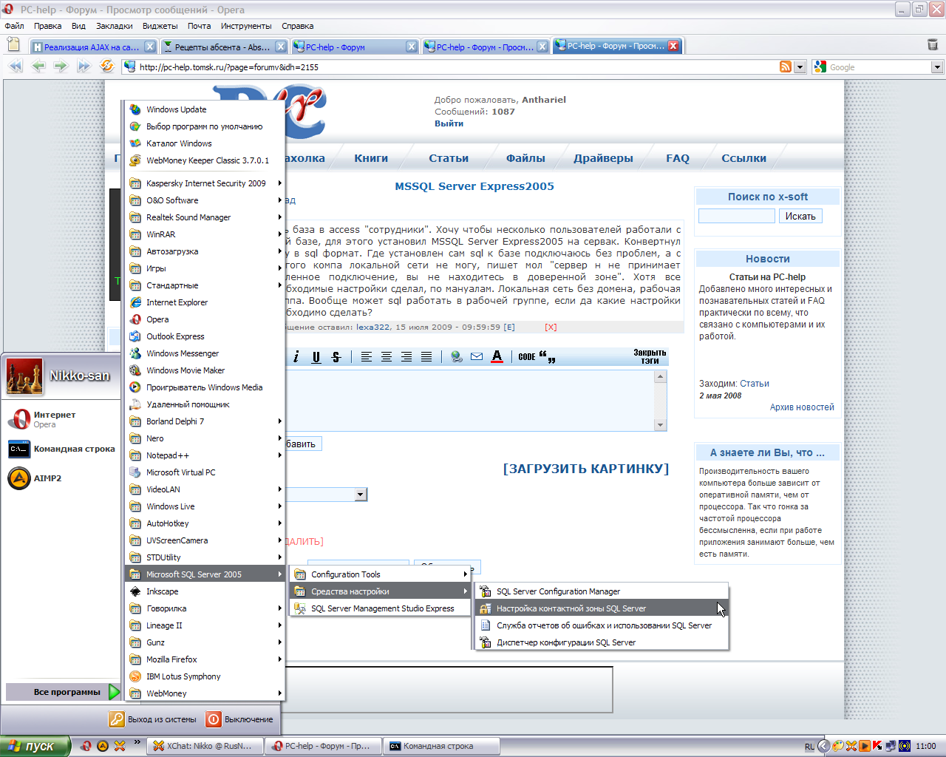
Task: Click the Пуск start button
Action: pyautogui.click(x=35, y=746)
